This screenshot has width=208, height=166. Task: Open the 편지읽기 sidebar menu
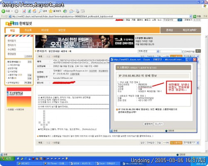click(12, 41)
